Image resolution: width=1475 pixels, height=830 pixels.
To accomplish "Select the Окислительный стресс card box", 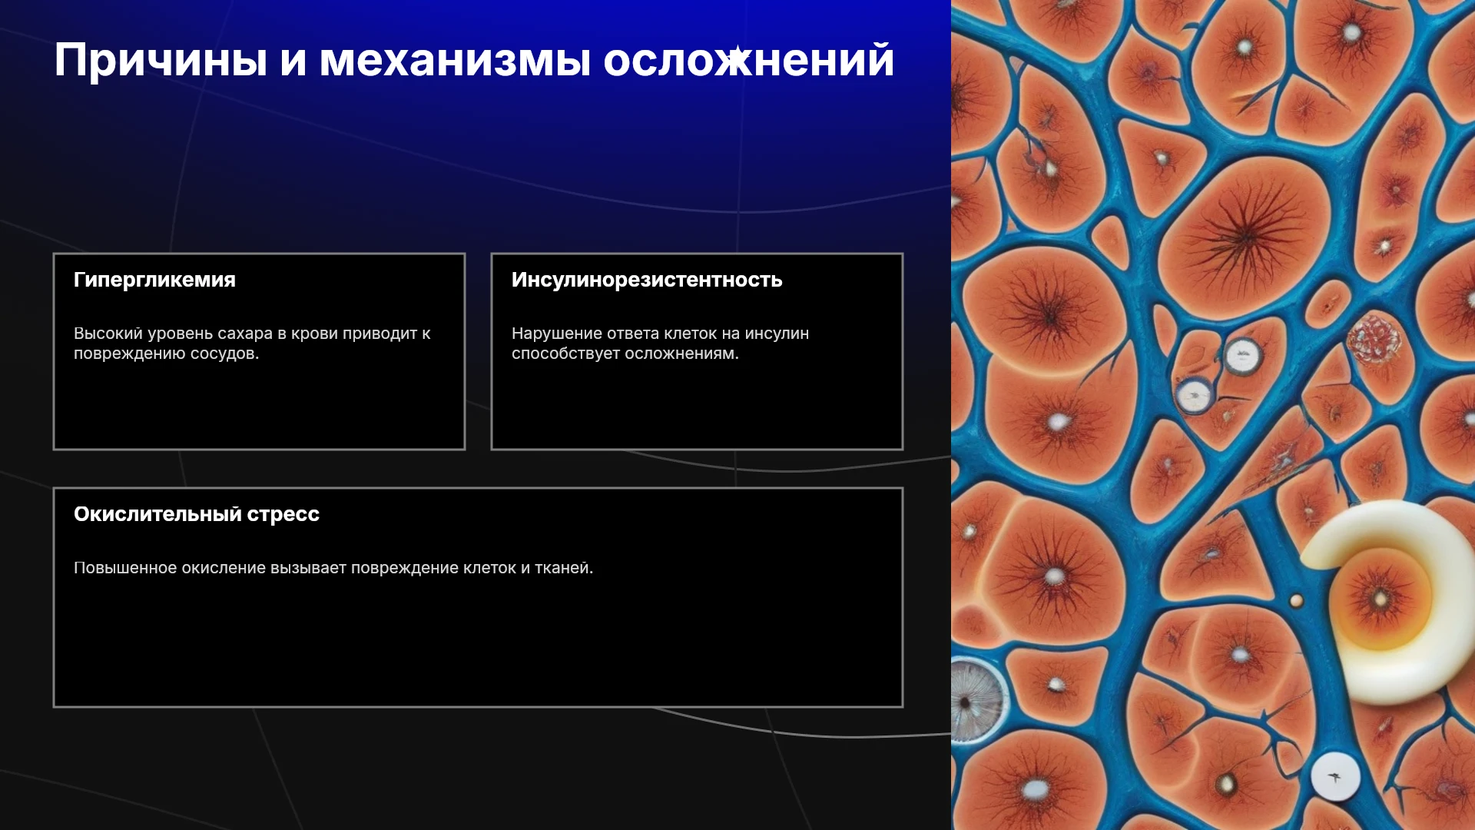I will [478, 597].
